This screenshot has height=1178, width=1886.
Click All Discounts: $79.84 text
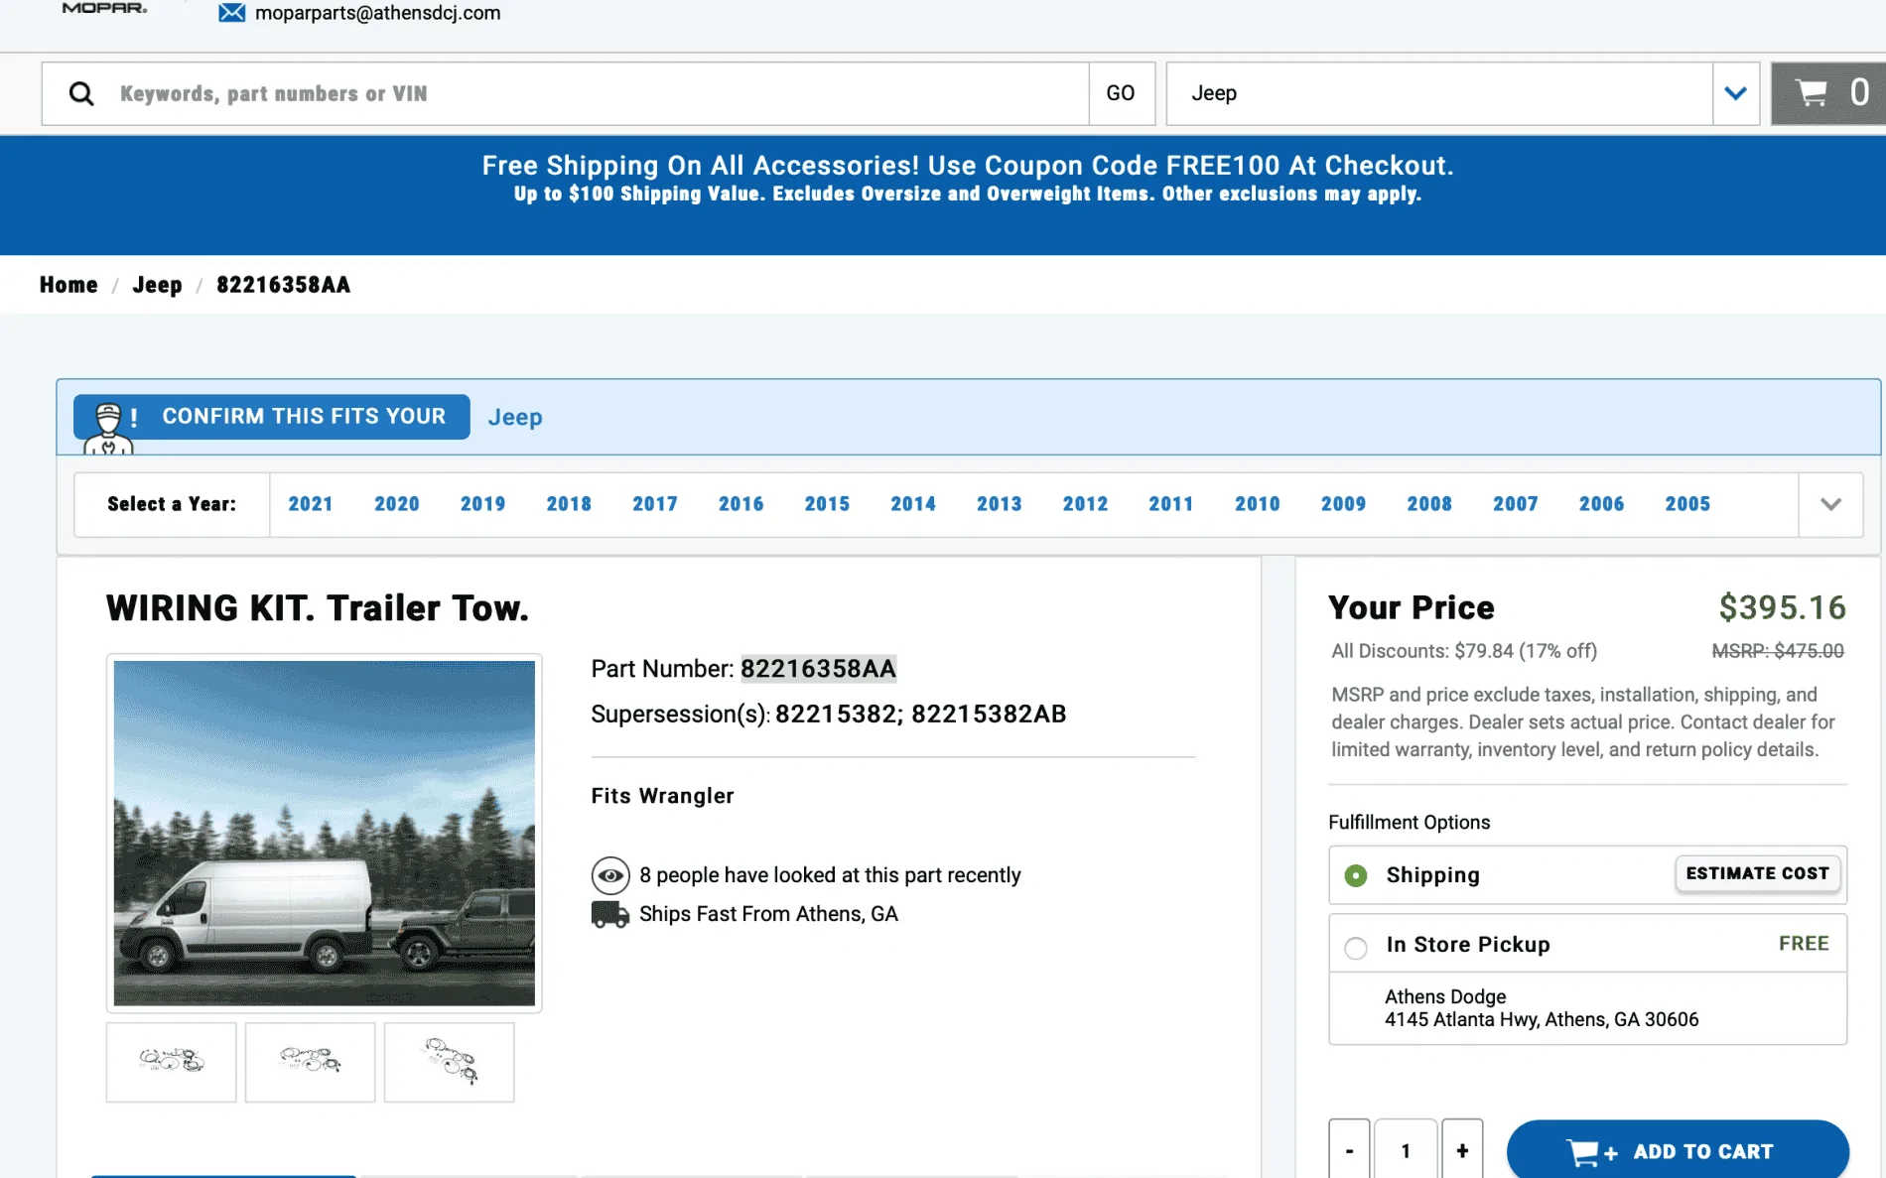pyautogui.click(x=1464, y=651)
